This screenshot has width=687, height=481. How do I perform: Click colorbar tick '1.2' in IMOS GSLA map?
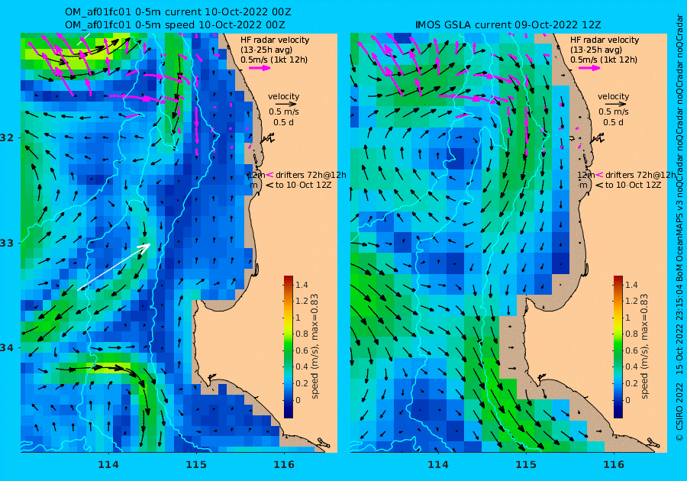click(x=631, y=301)
